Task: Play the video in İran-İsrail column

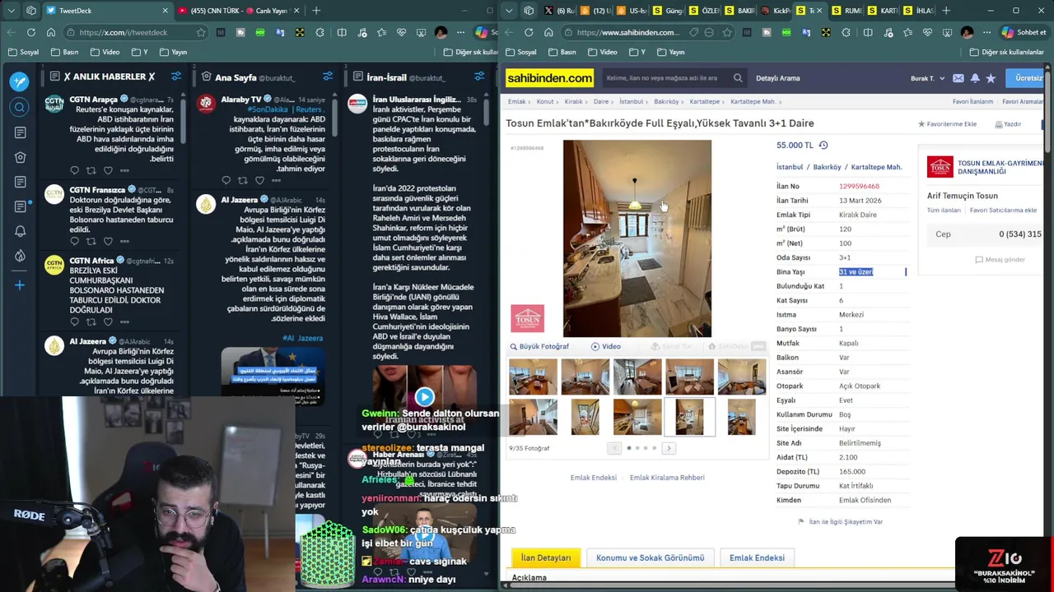Action: [x=424, y=397]
